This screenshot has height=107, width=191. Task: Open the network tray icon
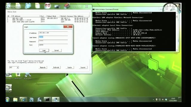click(x=160, y=100)
